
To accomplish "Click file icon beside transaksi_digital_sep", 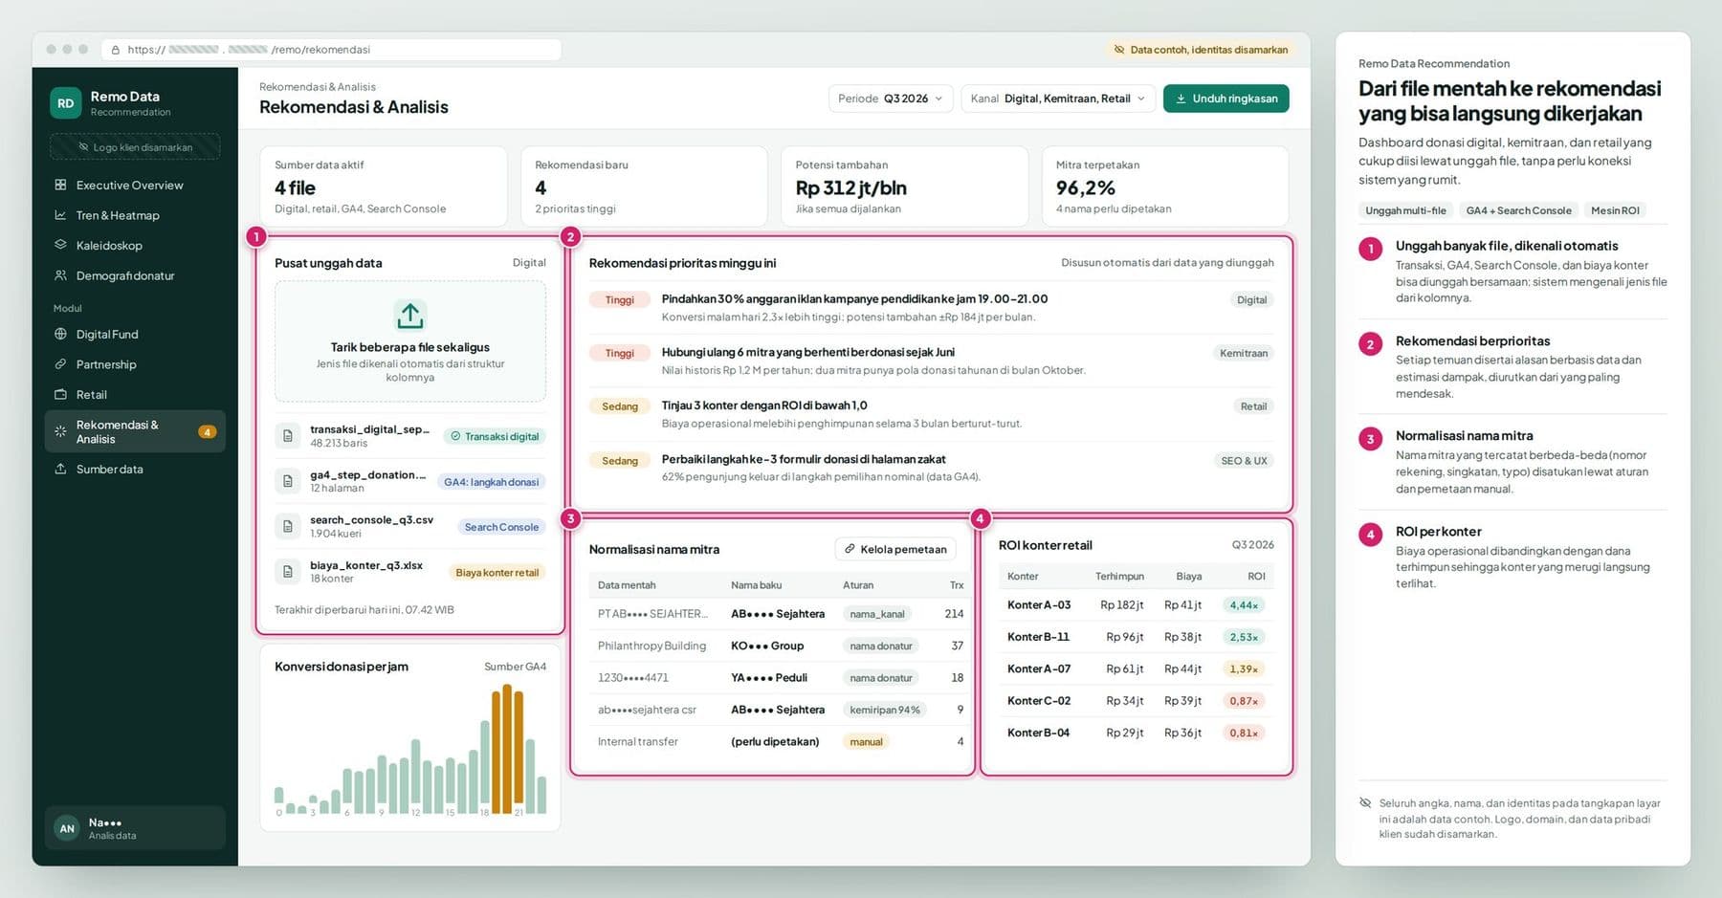I will point(287,436).
